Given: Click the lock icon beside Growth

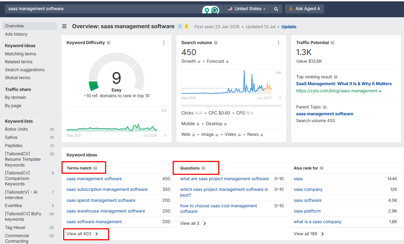Looking at the screenshot, I should [199, 62].
